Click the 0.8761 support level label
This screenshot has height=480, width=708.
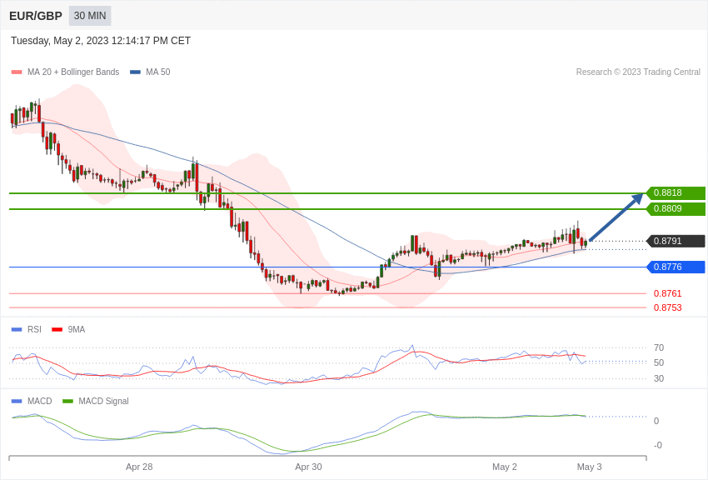[667, 293]
